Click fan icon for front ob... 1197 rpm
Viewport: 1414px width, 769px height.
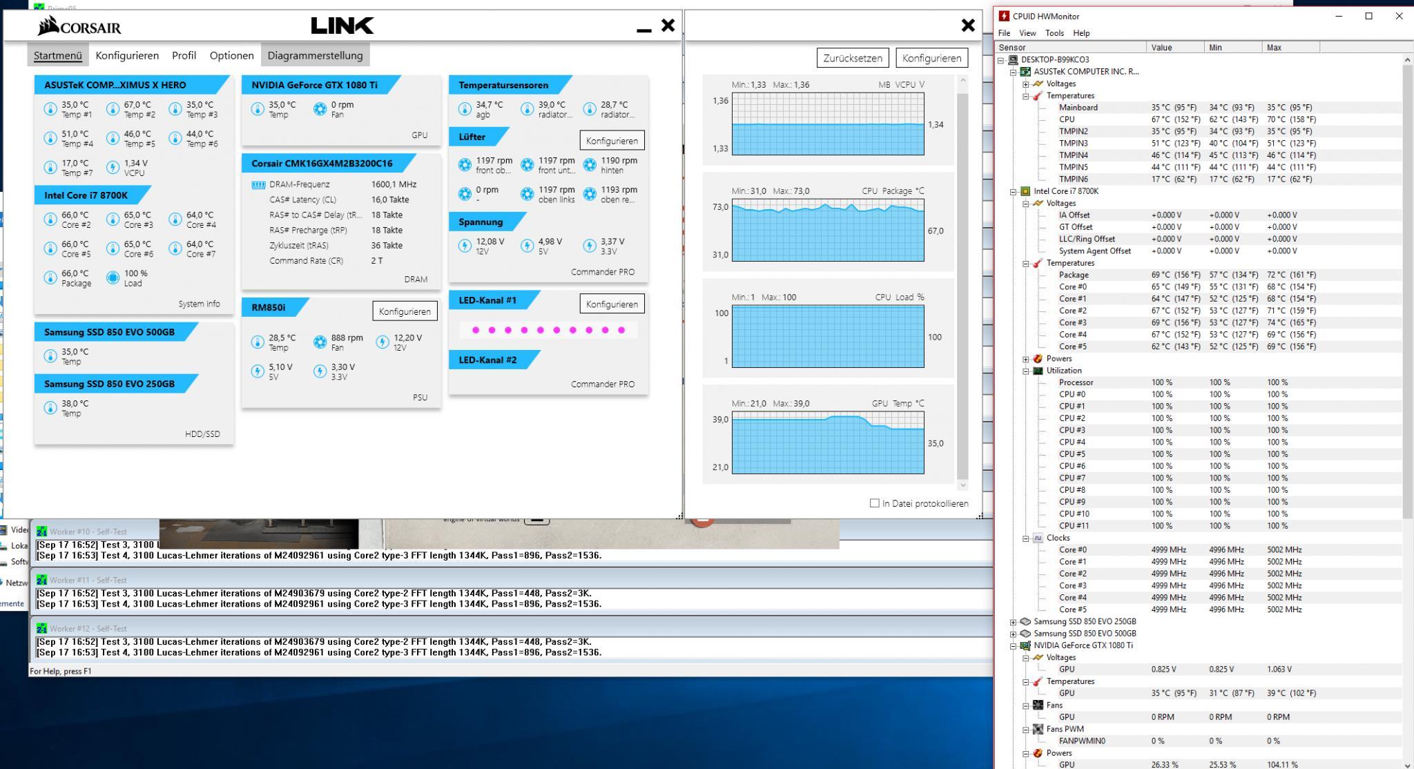465,164
